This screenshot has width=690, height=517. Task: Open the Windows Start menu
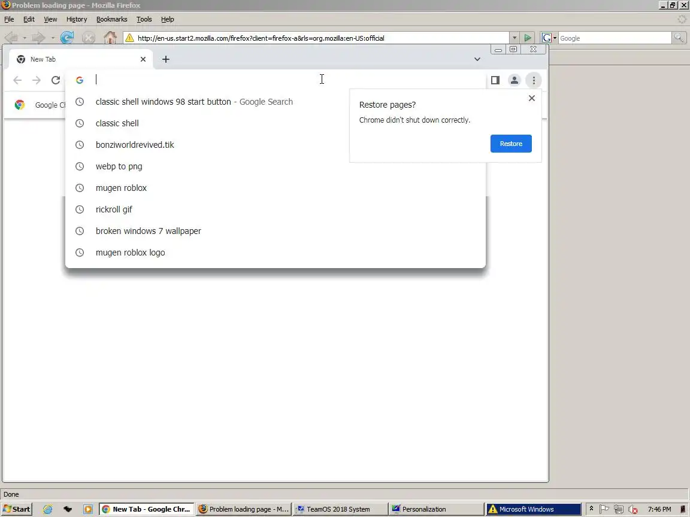click(17, 509)
